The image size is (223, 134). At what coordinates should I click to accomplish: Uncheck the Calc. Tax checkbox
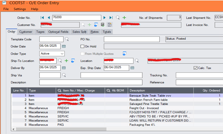(x=195, y=68)
